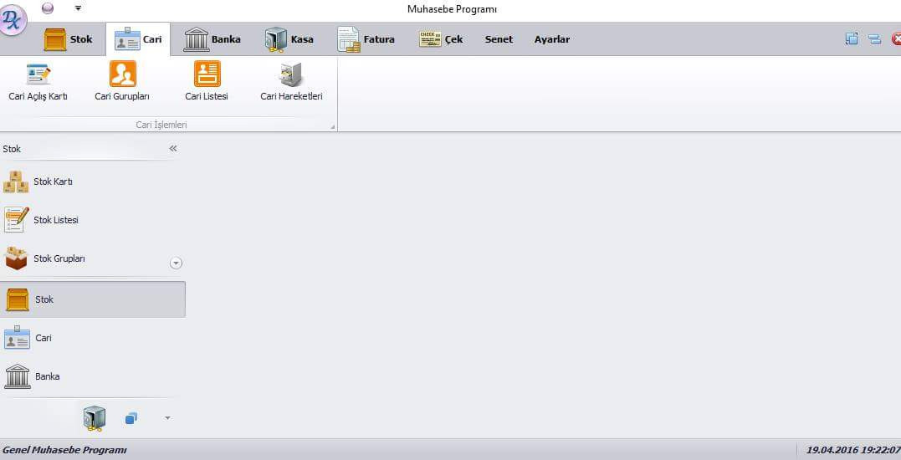Image resolution: width=901 pixels, height=460 pixels.
Task: Open the navigation footer options dropdown arrow
Action: (x=167, y=417)
